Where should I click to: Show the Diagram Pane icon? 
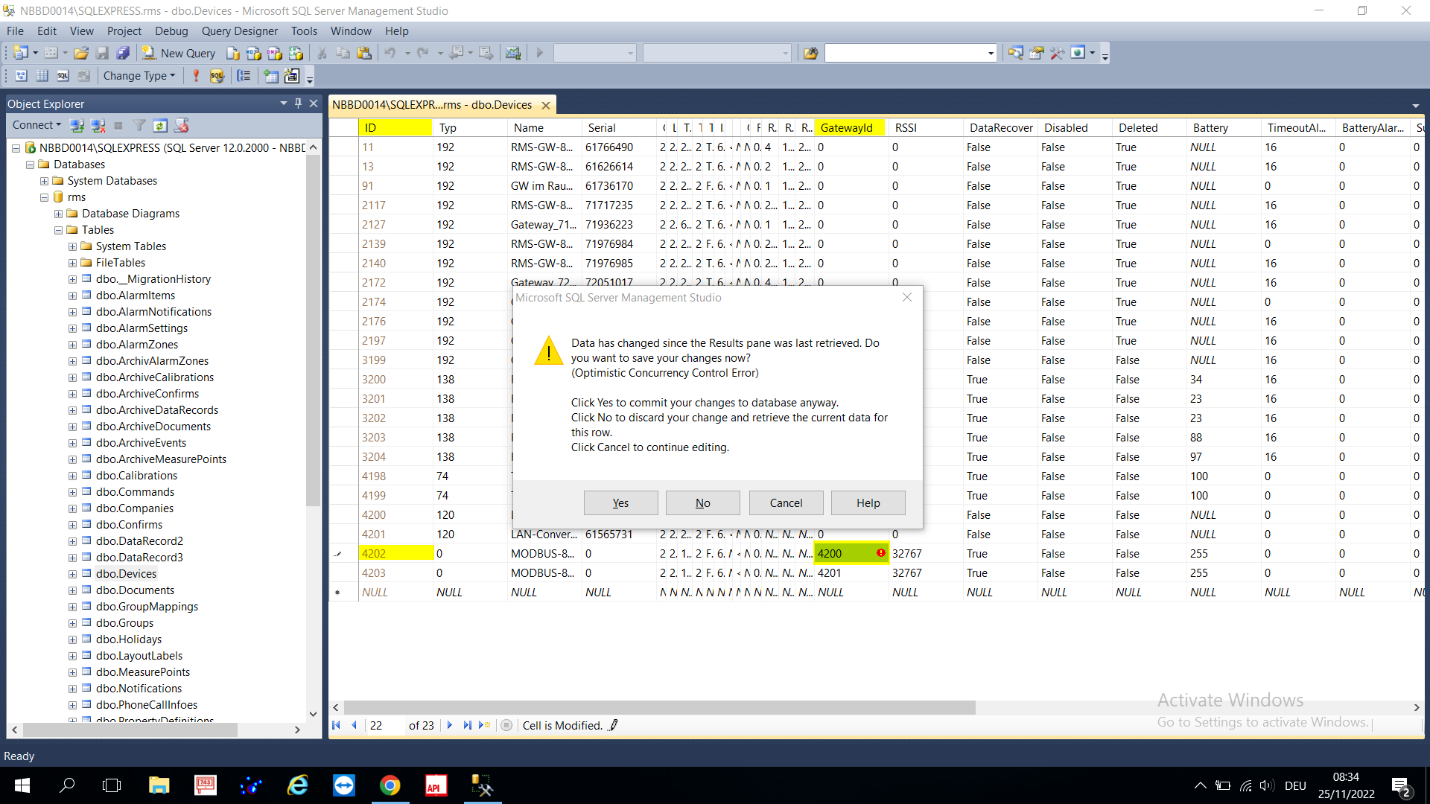(22, 76)
